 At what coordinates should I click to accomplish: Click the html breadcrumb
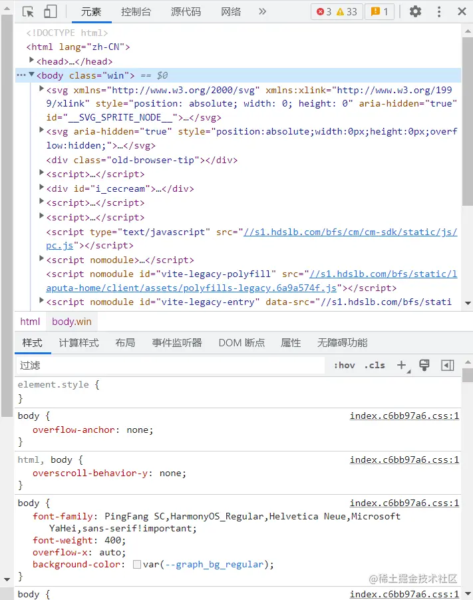(x=30, y=322)
